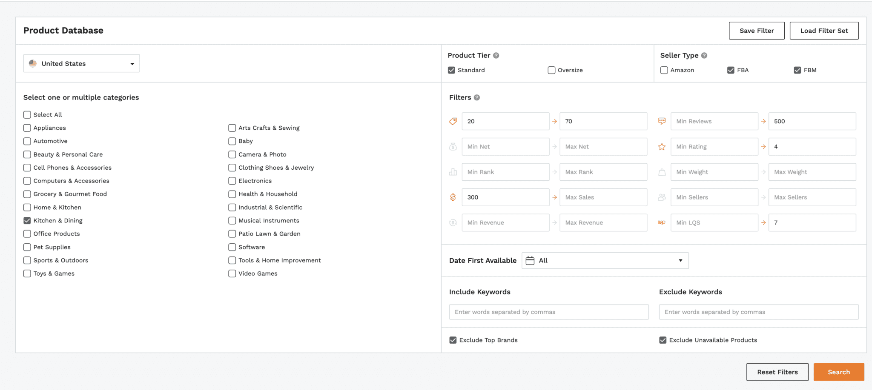Uncheck the Kitchen & Dining category
The width and height of the screenshot is (872, 390).
coord(27,220)
